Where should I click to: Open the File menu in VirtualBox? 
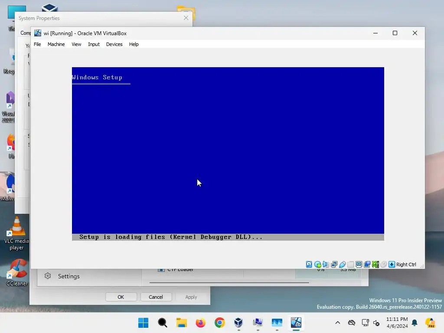pos(37,44)
